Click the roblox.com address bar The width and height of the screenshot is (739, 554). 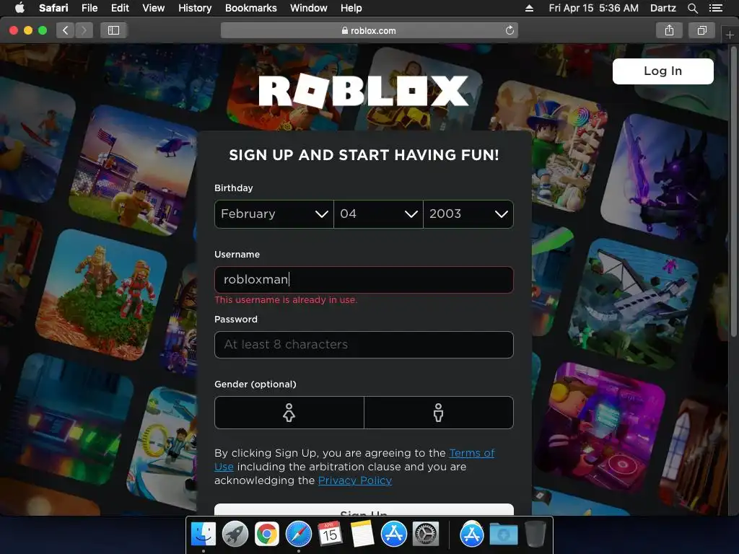tap(369, 30)
